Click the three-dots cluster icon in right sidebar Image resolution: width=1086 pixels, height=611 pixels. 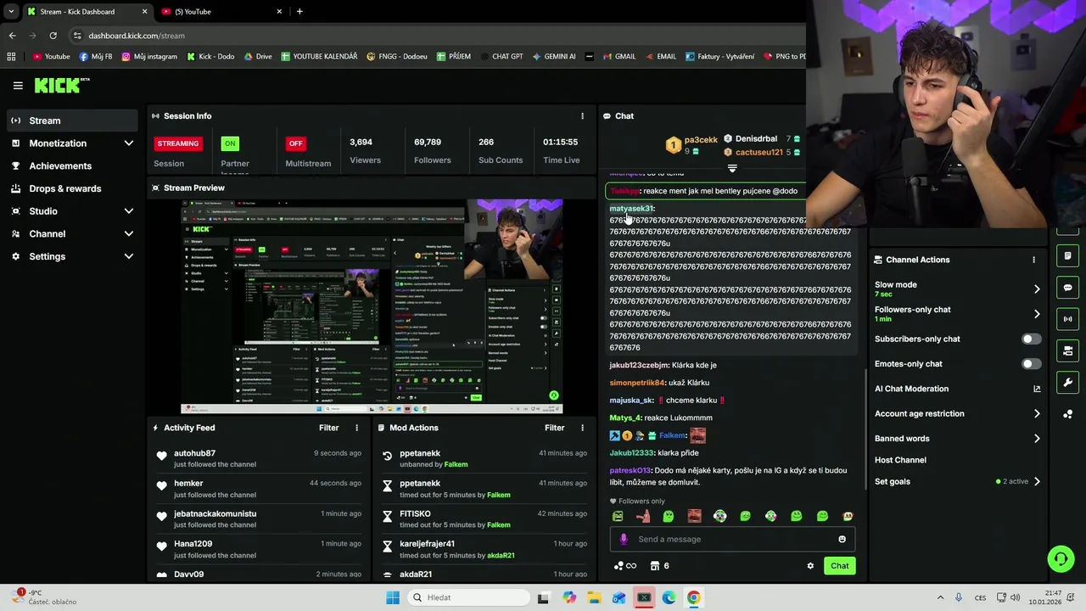(x=1067, y=414)
